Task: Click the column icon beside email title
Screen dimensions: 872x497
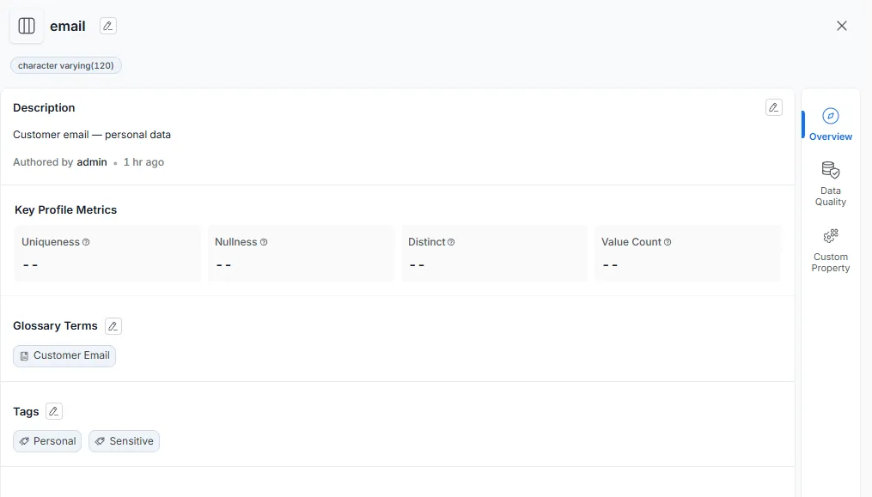Action: (x=27, y=26)
